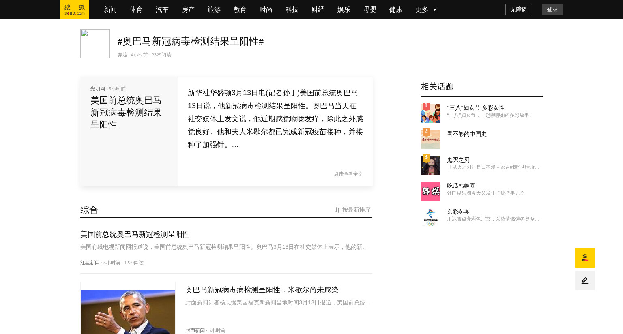Open the Sohu logo homepage
The image size is (623, 334).
(75, 10)
